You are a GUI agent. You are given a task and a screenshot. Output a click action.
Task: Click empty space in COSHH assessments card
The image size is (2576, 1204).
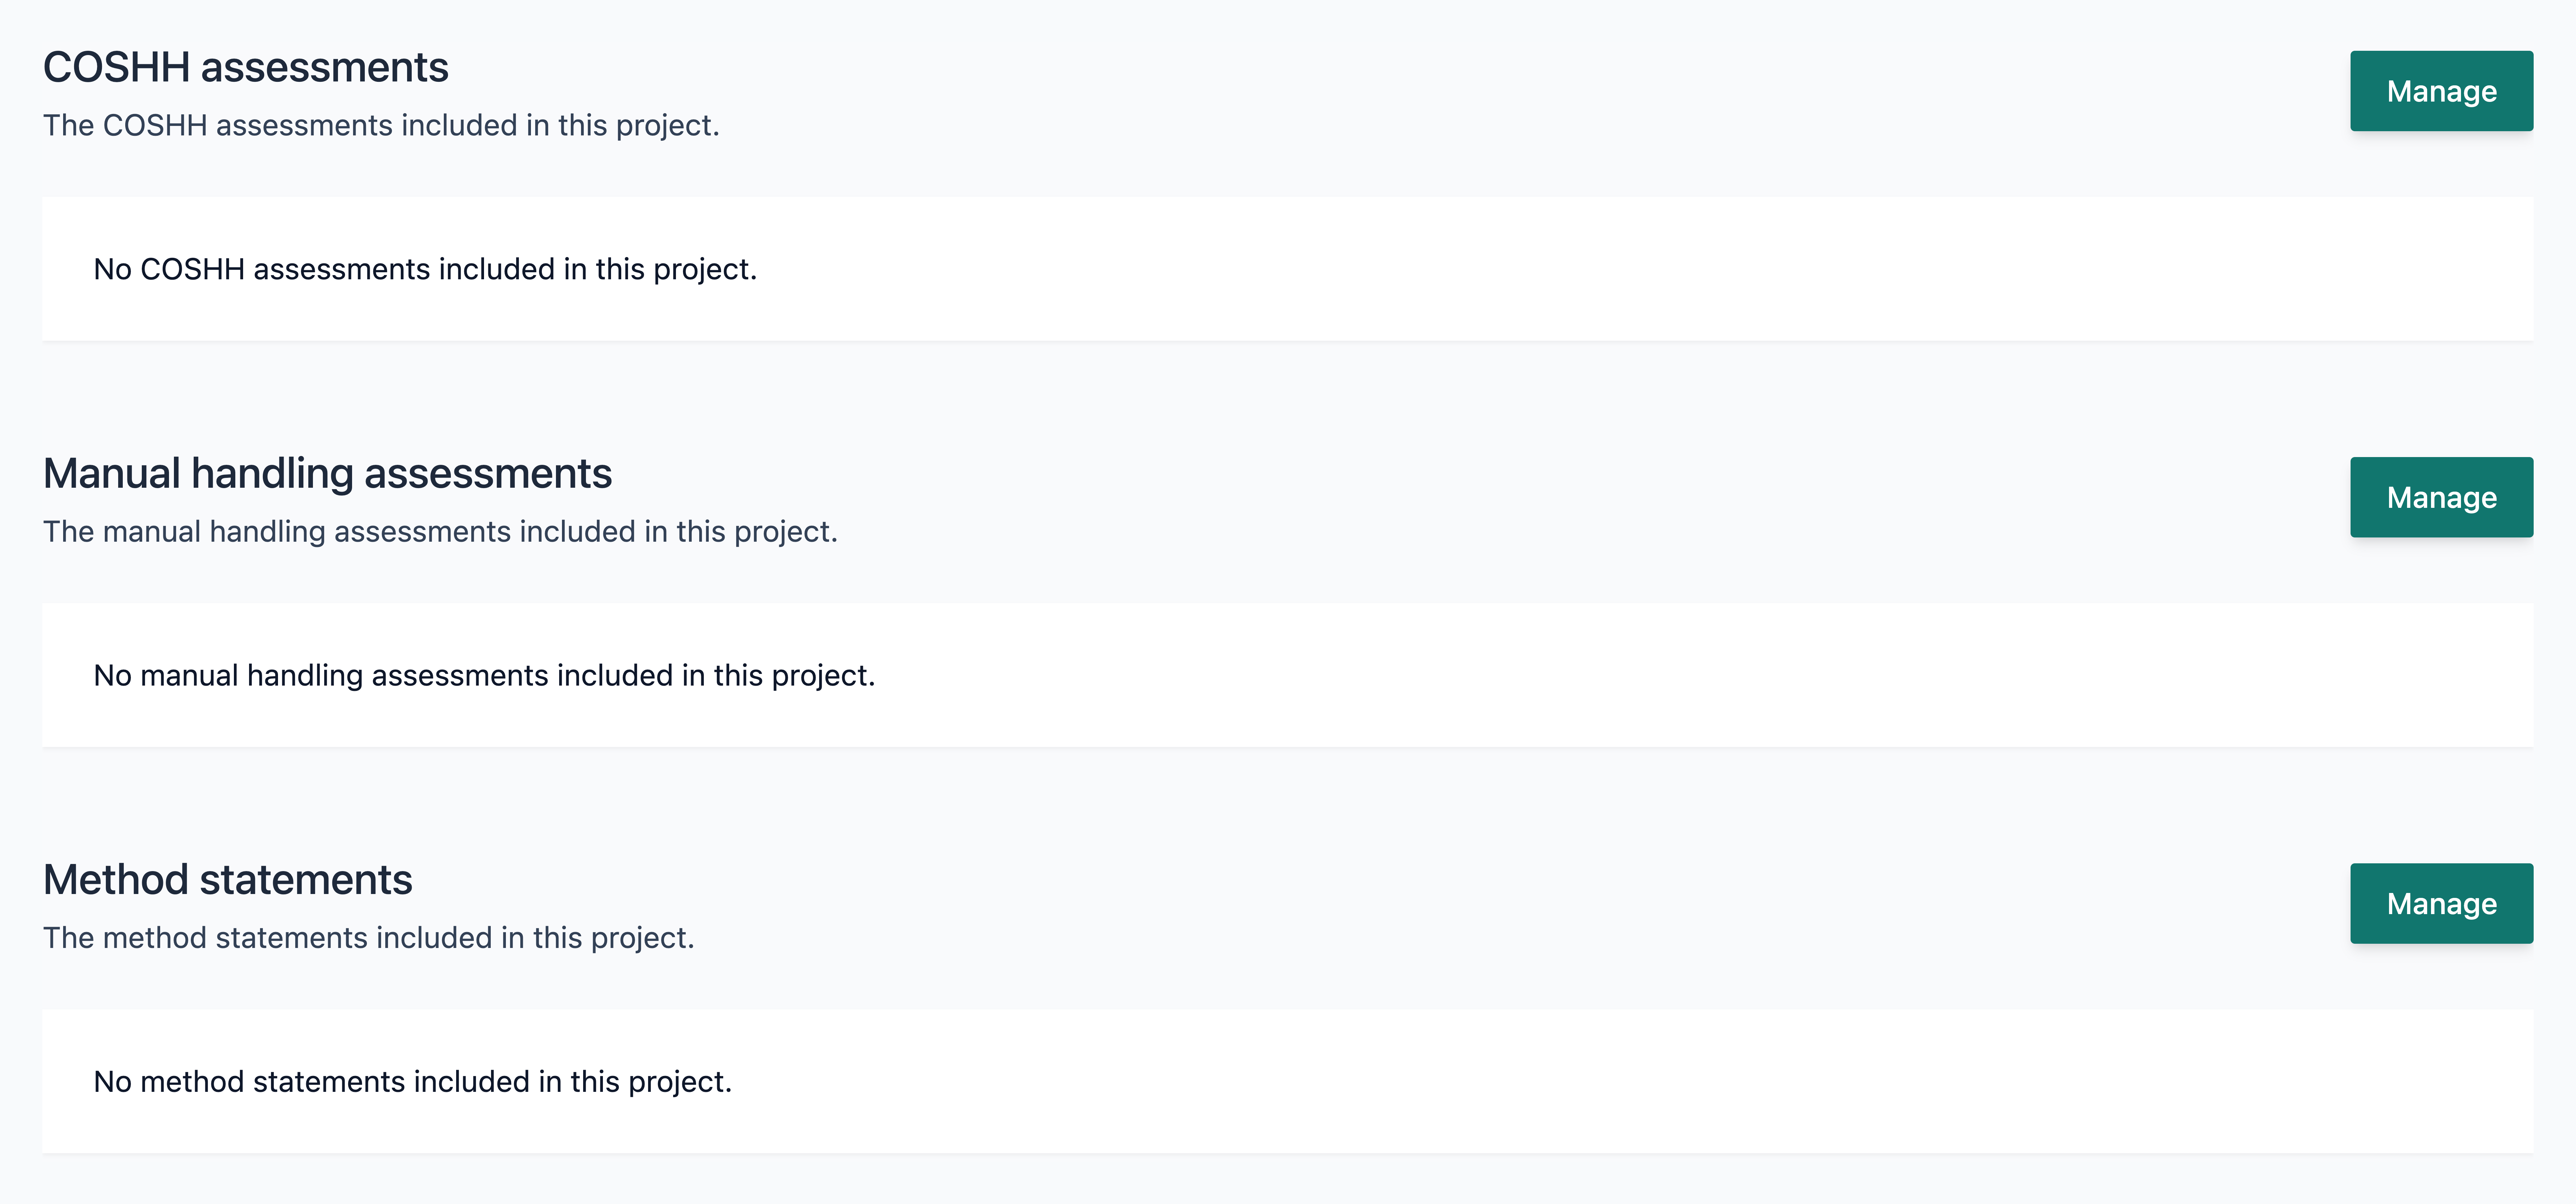(x=1600, y=269)
